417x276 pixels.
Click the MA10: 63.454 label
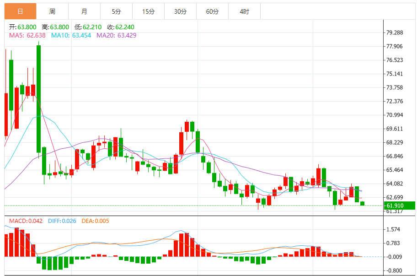(x=71, y=35)
